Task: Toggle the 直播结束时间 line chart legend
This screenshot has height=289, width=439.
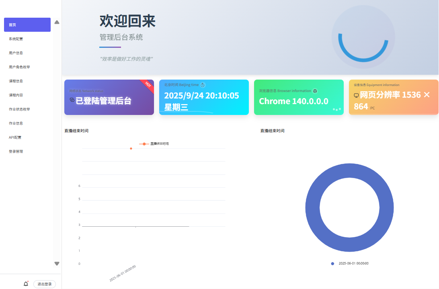Action: 154,143
